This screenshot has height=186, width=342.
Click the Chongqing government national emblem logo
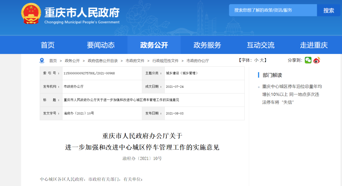click(x=31, y=13)
